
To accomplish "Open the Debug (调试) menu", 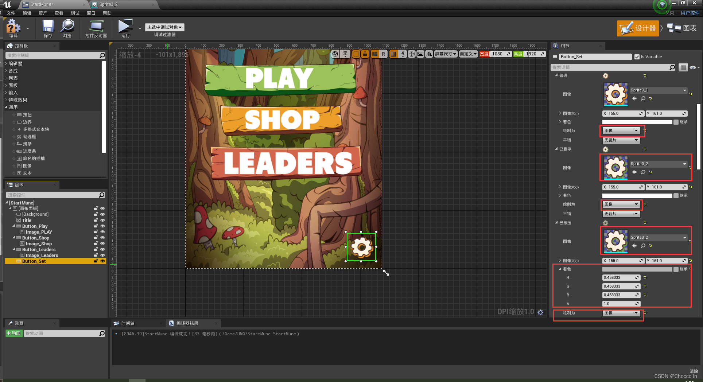I will [x=75, y=13].
